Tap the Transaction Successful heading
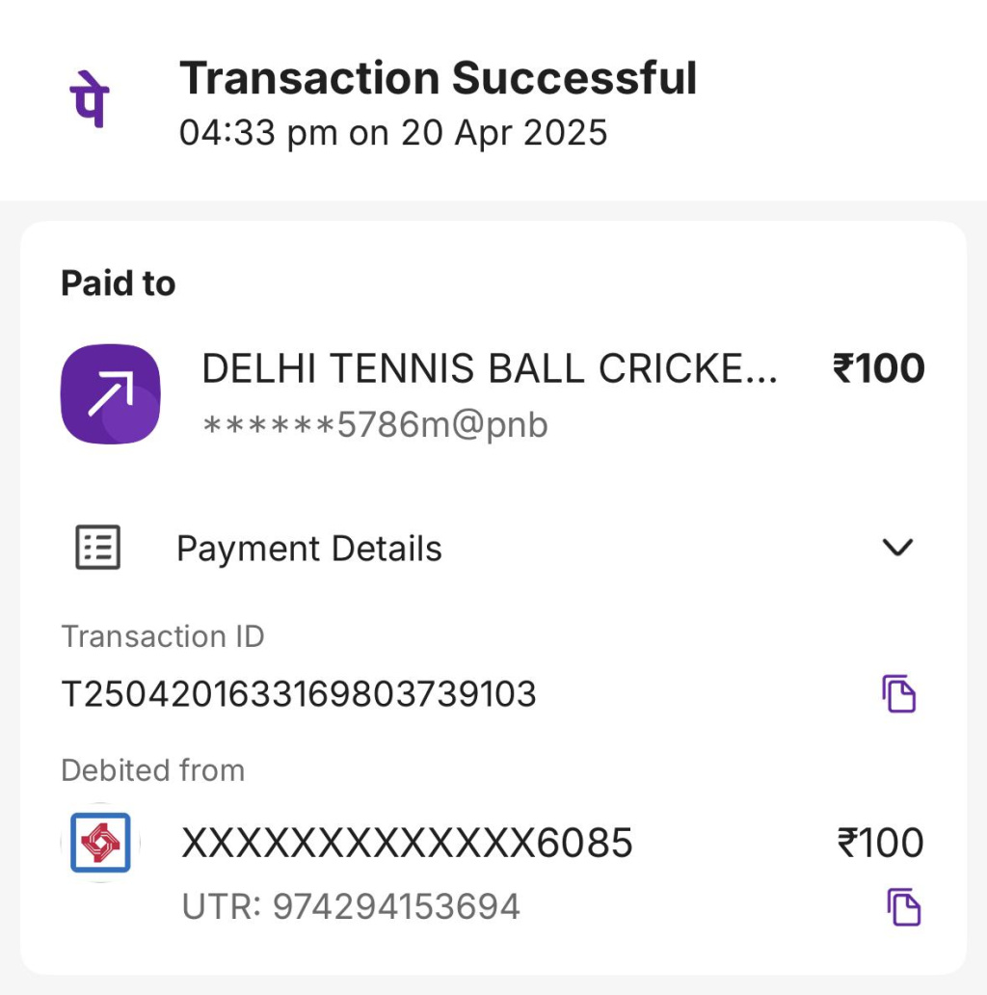The width and height of the screenshot is (987, 995). coord(438,78)
